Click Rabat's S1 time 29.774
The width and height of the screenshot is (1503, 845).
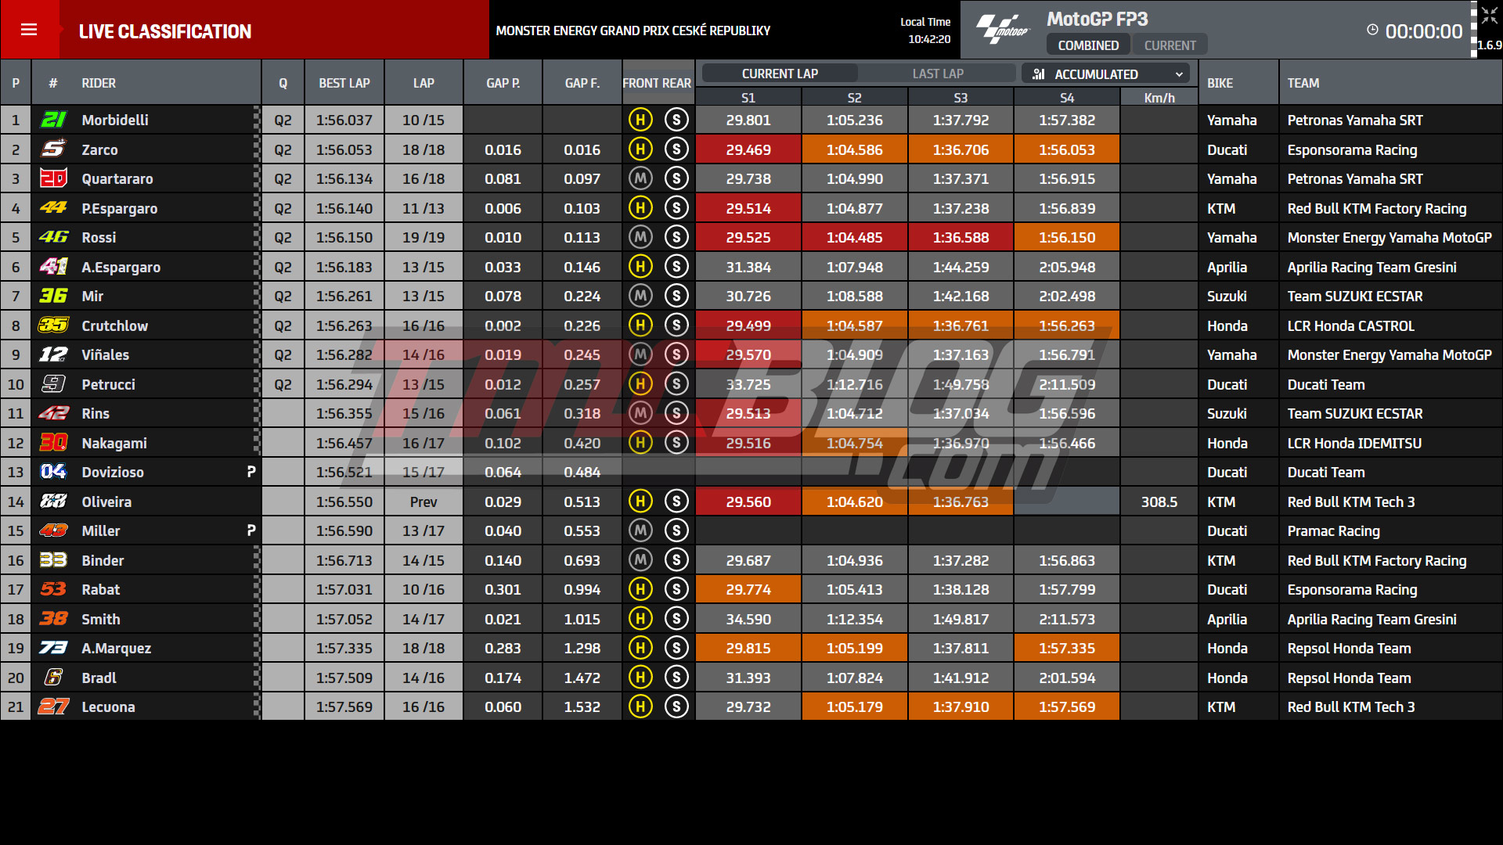pos(748,589)
